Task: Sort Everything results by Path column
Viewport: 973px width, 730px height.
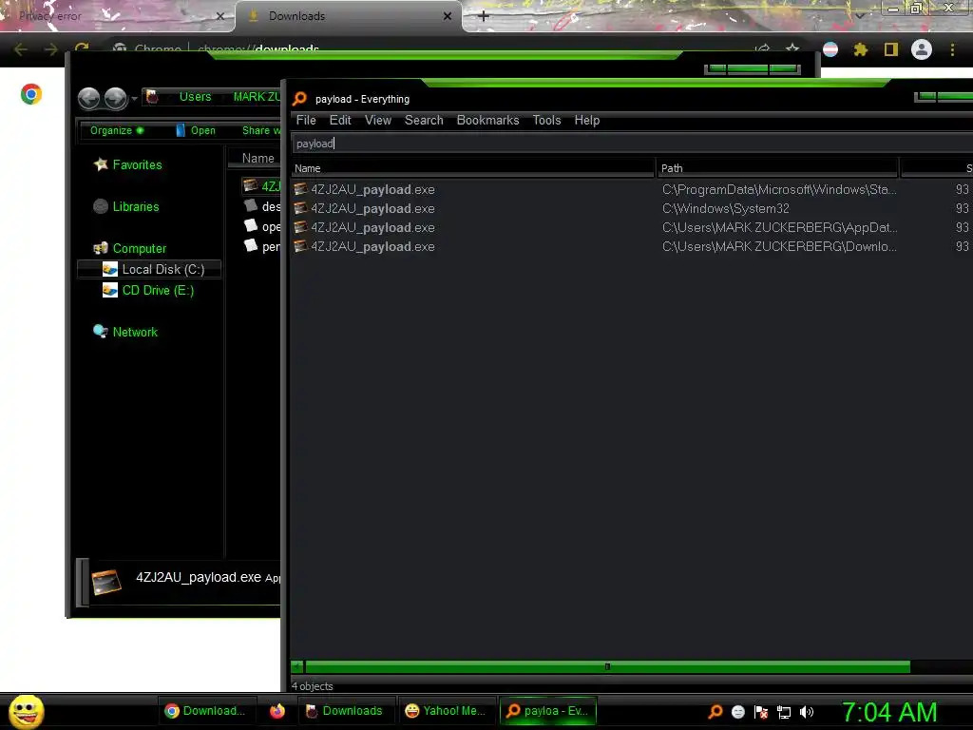Action: pos(777,168)
